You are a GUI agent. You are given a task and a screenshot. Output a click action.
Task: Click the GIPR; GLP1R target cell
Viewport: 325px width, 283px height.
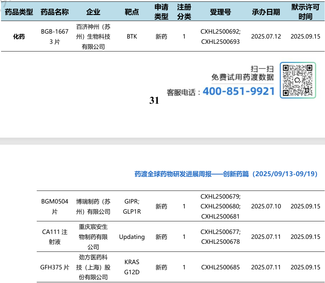pyautogui.click(x=132, y=206)
